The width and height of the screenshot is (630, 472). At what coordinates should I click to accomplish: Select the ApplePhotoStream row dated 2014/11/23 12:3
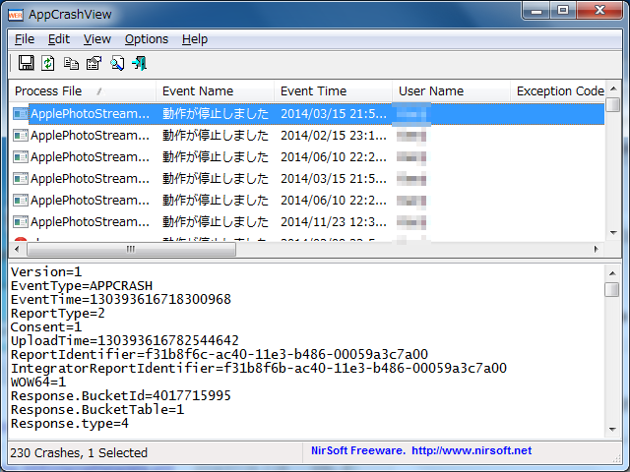click(x=307, y=221)
